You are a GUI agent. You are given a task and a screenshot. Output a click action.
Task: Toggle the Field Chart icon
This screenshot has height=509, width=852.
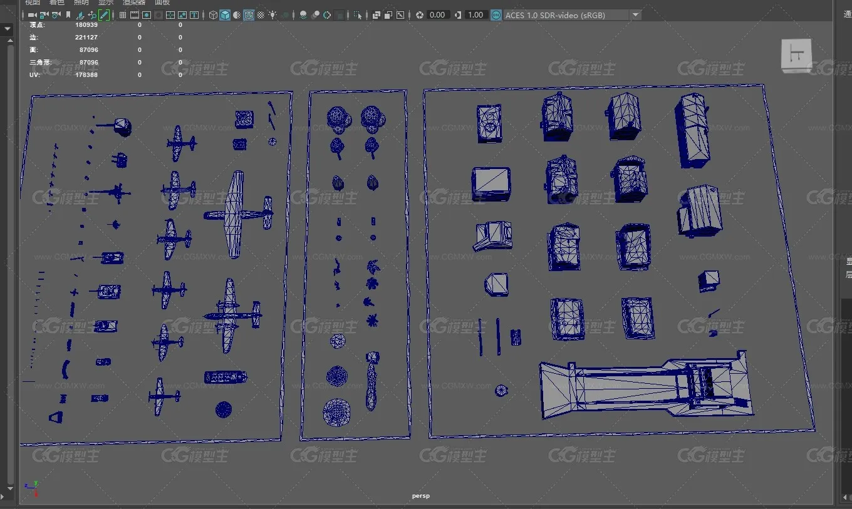(170, 15)
